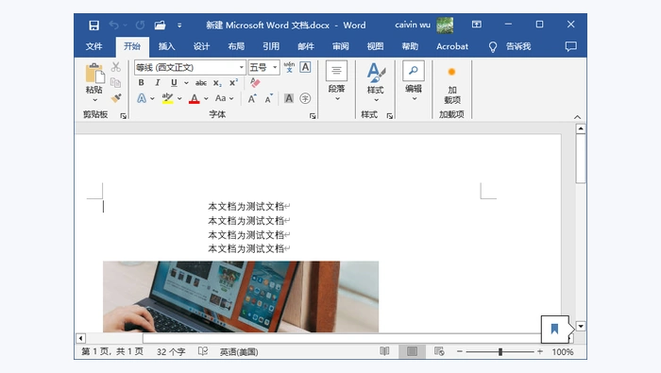661x373 pixels.
Task: Click the 告诉我 search lightbulb
Action: coord(492,47)
